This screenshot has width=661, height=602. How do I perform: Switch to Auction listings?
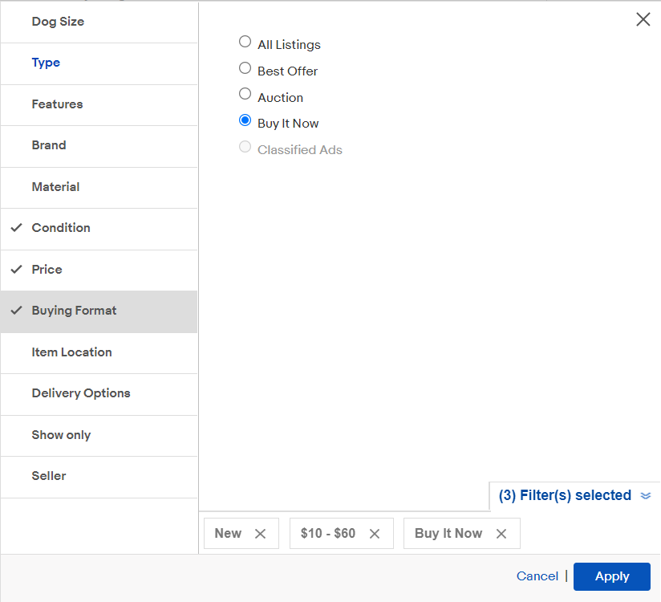tap(245, 94)
